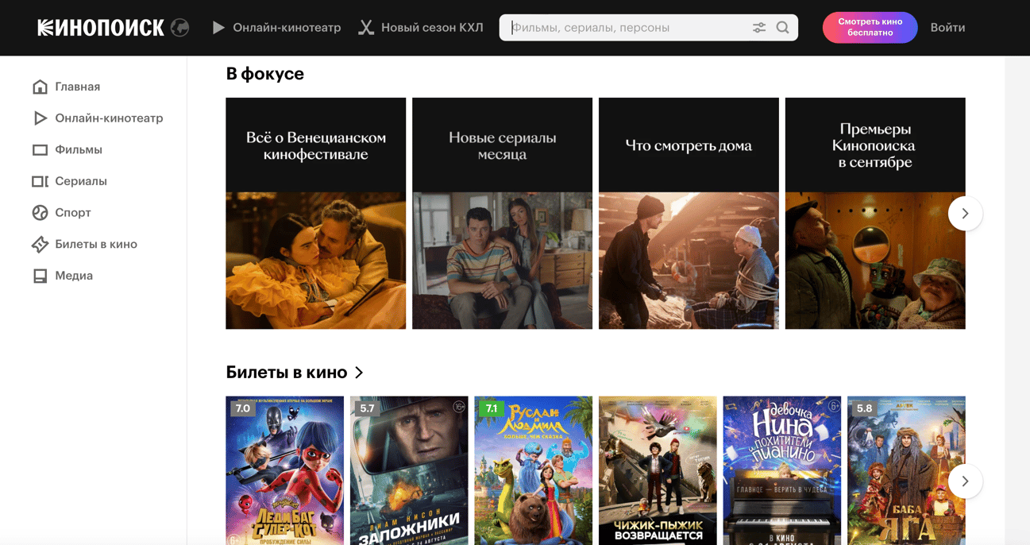Click the ticket icon for Билеты в кино
Viewport: 1030px width, 545px height.
coord(40,244)
